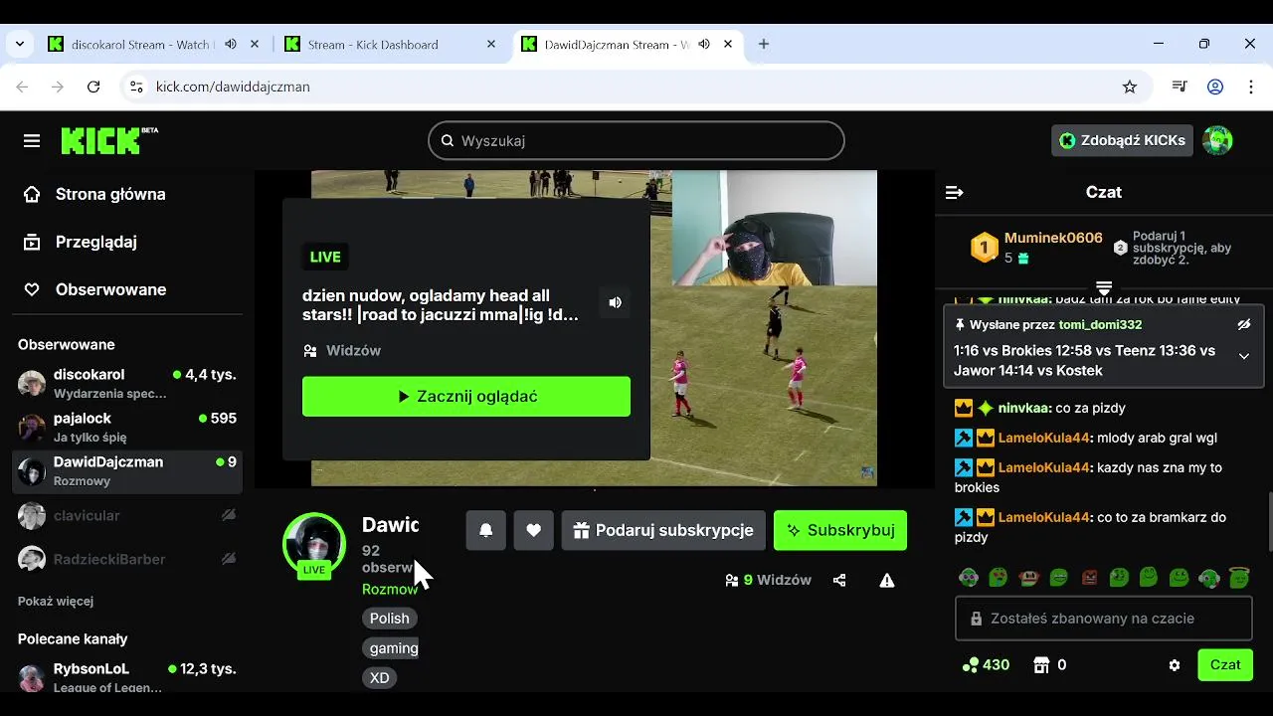Click Pokaż więcej link
This screenshot has height=716, width=1273.
click(x=56, y=601)
